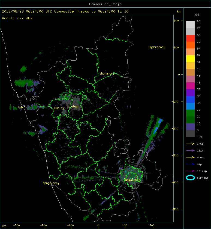Pick the dark gray 5 dBZ swatch
Viewport: 211px width, 229px height.
click(x=190, y=134)
